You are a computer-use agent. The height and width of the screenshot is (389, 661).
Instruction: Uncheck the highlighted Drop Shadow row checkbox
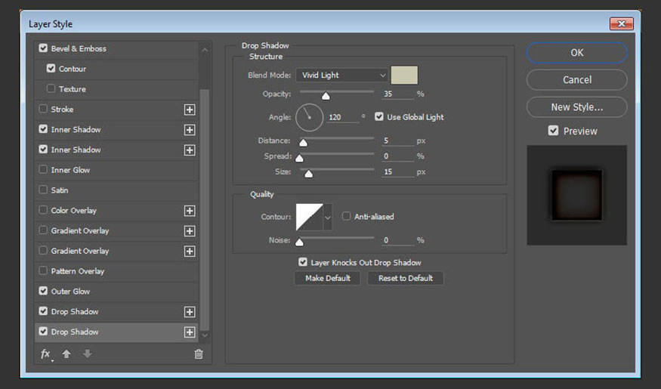43,332
